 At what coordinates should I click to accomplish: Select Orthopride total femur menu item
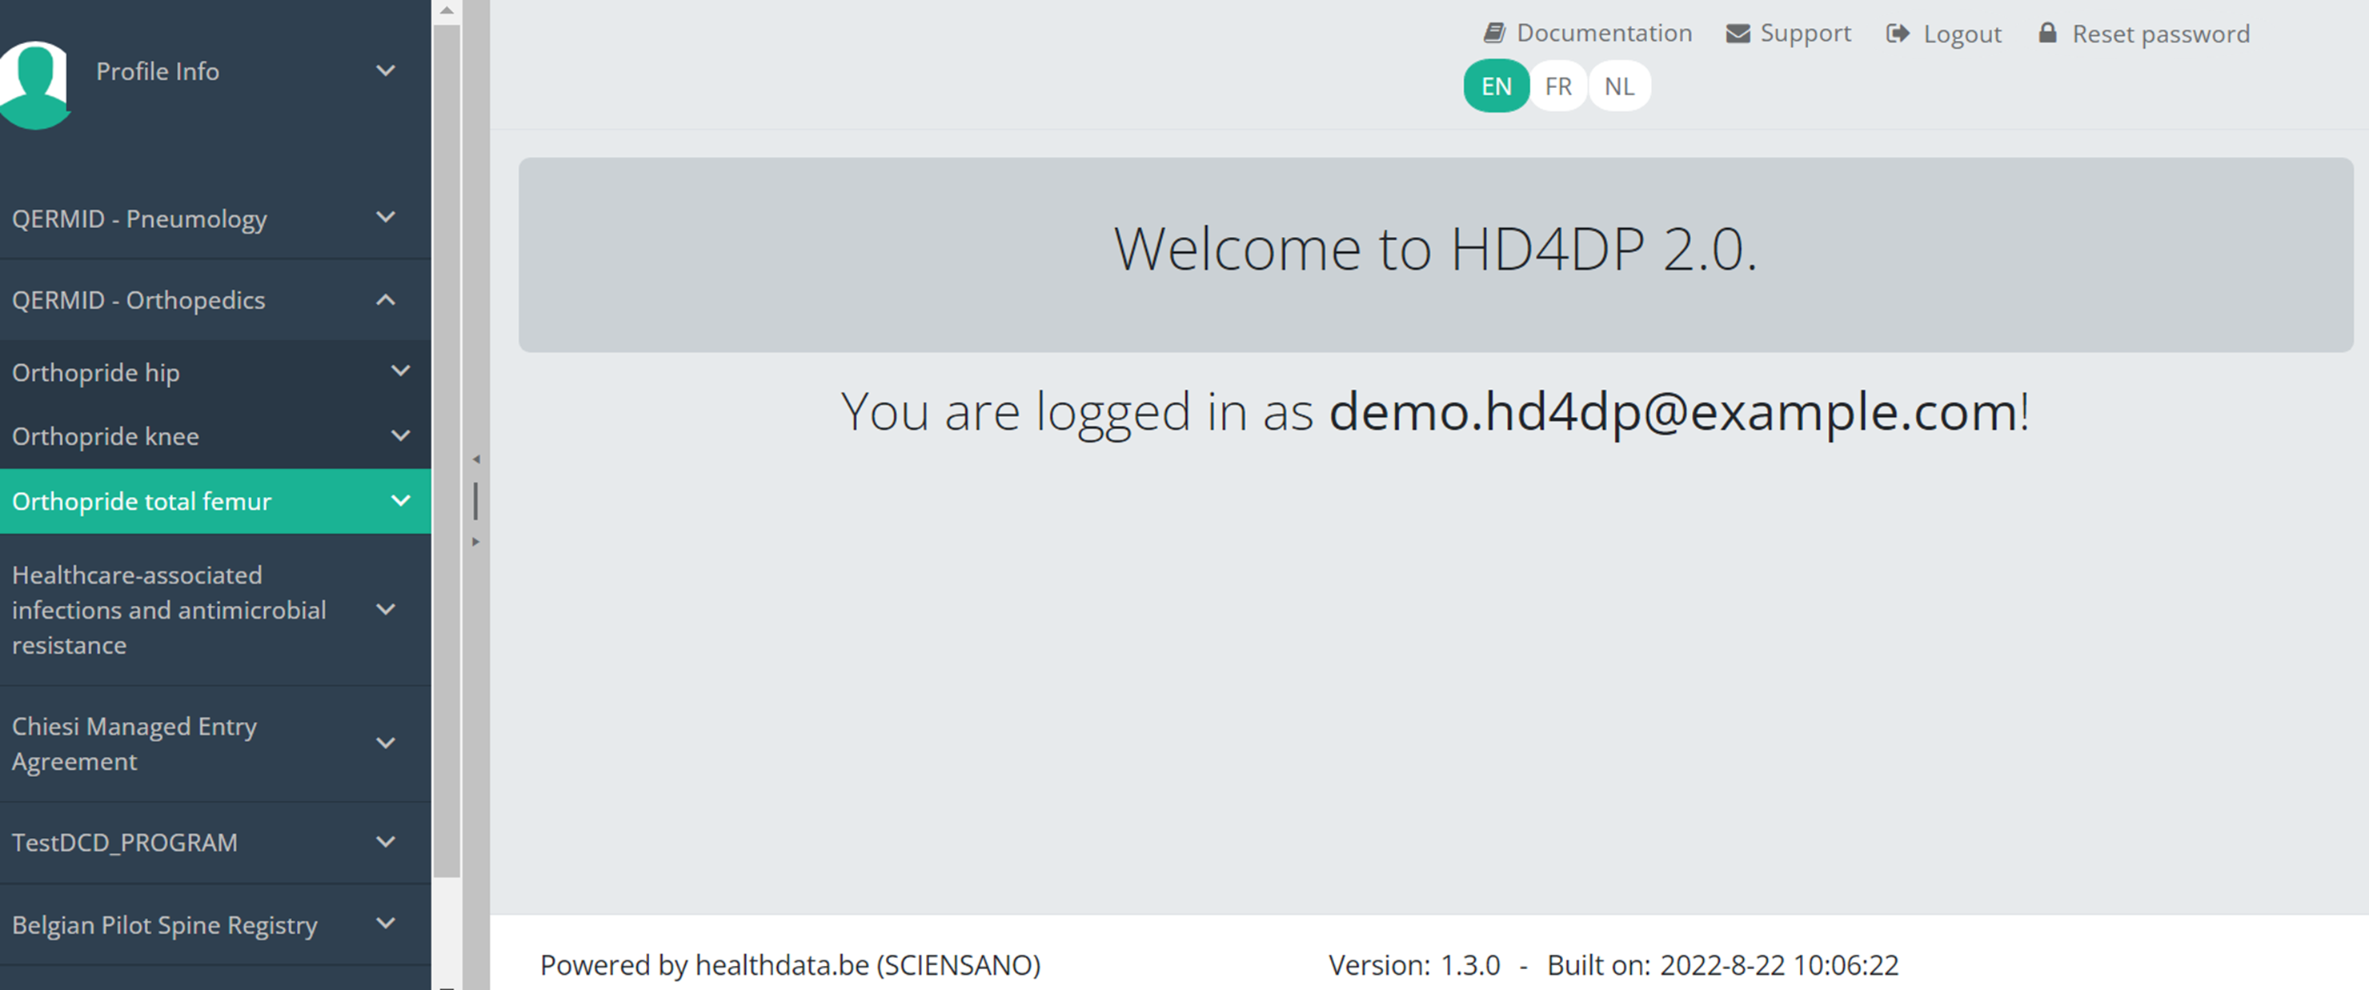coord(142,501)
